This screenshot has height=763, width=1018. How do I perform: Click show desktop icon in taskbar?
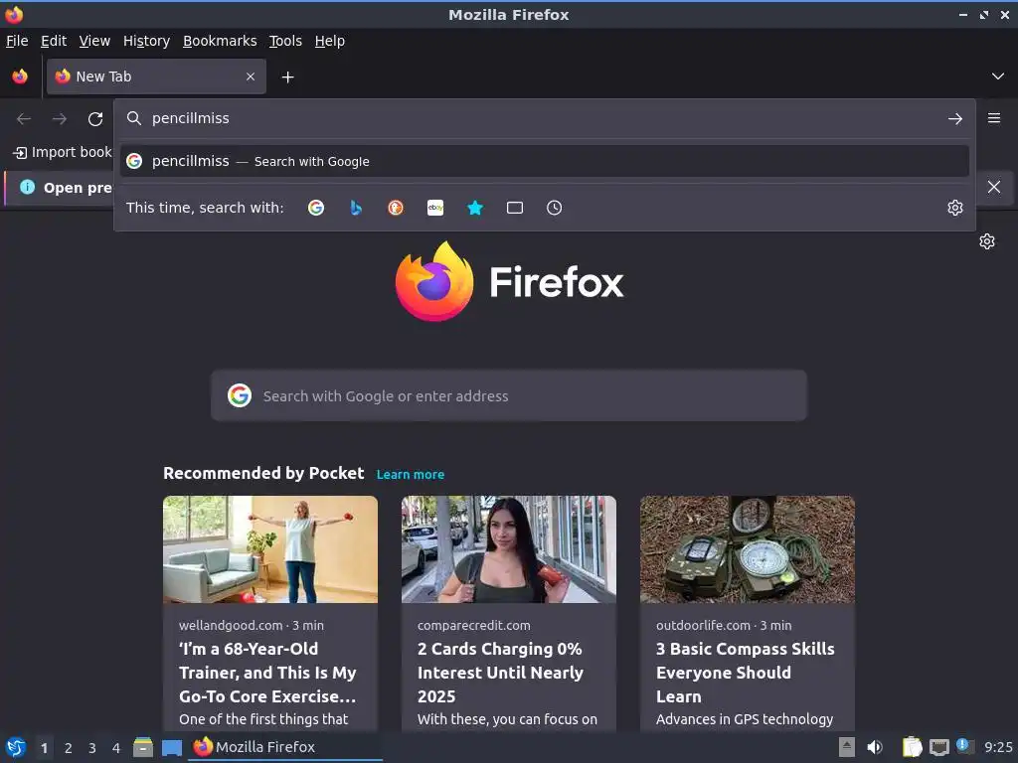coord(172,747)
